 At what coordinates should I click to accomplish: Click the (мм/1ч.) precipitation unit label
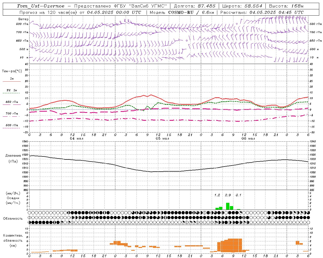[13, 203]
